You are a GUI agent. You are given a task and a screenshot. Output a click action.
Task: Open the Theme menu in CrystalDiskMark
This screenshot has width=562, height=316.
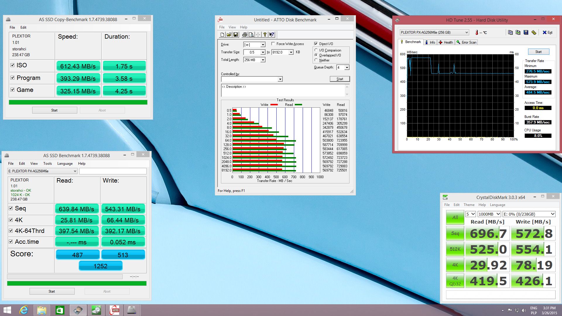pos(469,205)
